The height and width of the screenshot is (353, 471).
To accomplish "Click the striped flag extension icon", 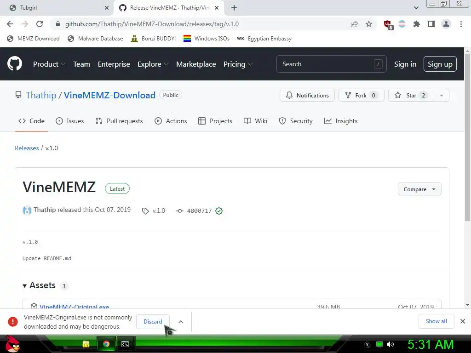I will [x=402, y=24].
